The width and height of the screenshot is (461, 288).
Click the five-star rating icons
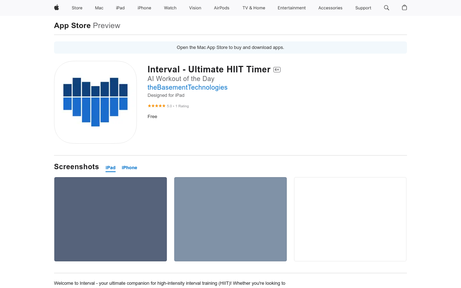(157, 106)
